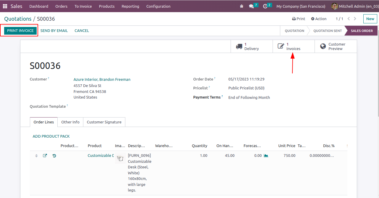Click the forecast chart icon on order line
This screenshot has height=198, width=379.
tap(266, 156)
